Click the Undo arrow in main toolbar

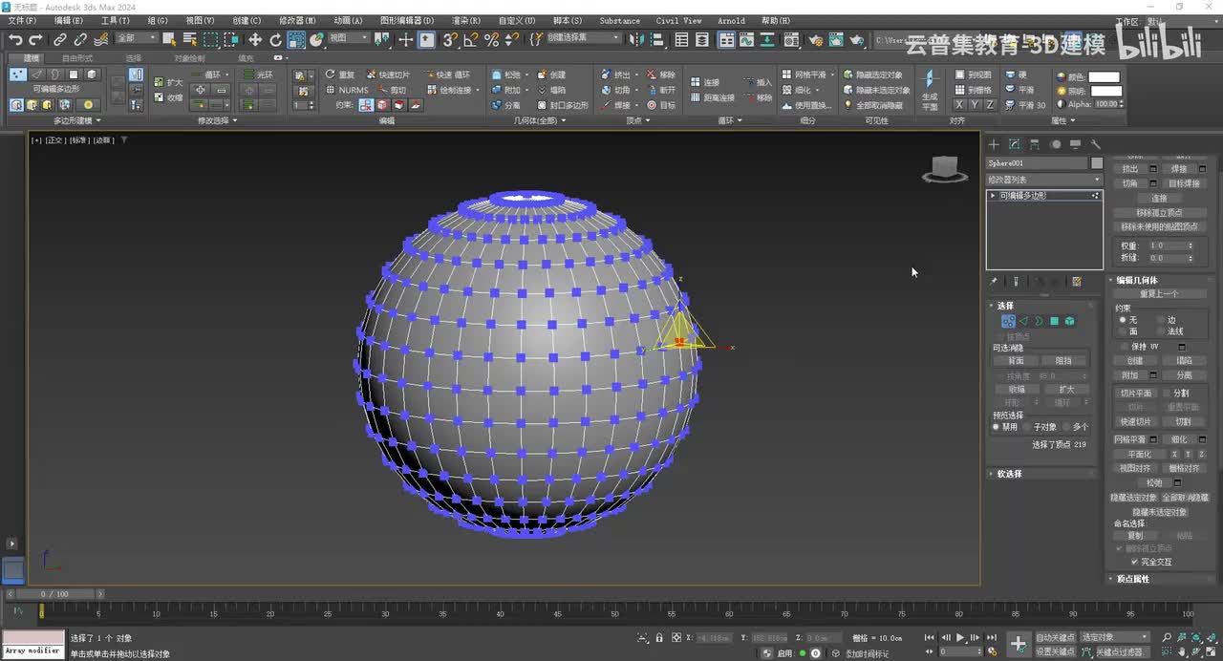[15, 39]
